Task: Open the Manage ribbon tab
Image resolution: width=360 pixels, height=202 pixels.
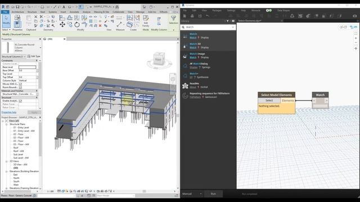Action: pos(140,12)
